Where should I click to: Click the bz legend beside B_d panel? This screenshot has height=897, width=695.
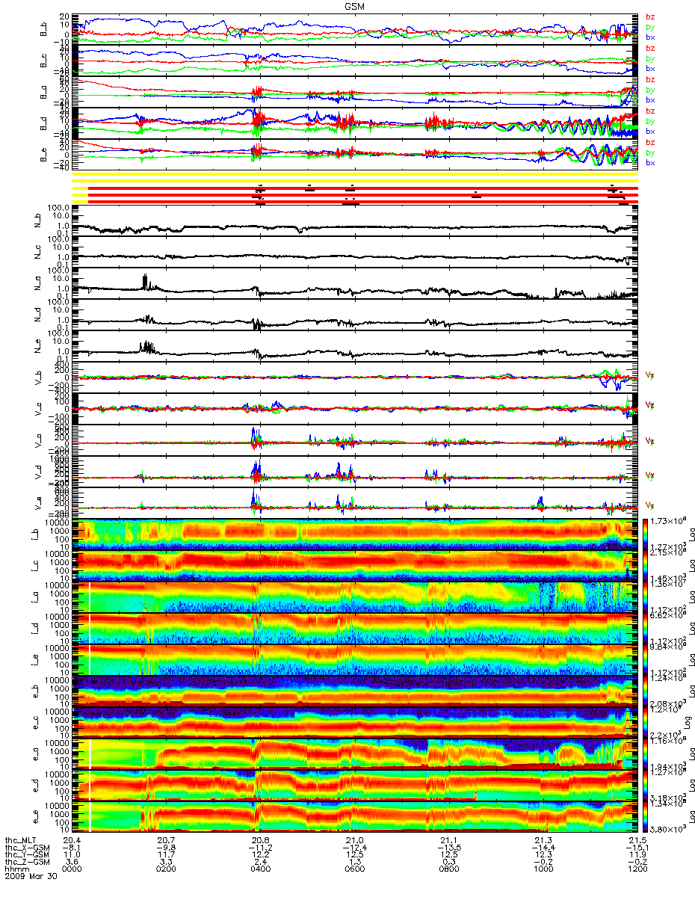(650, 111)
